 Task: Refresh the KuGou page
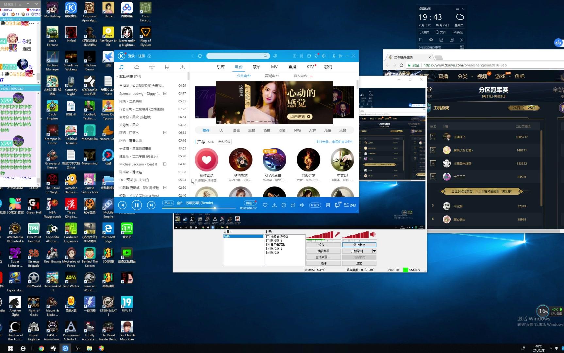click(200, 56)
